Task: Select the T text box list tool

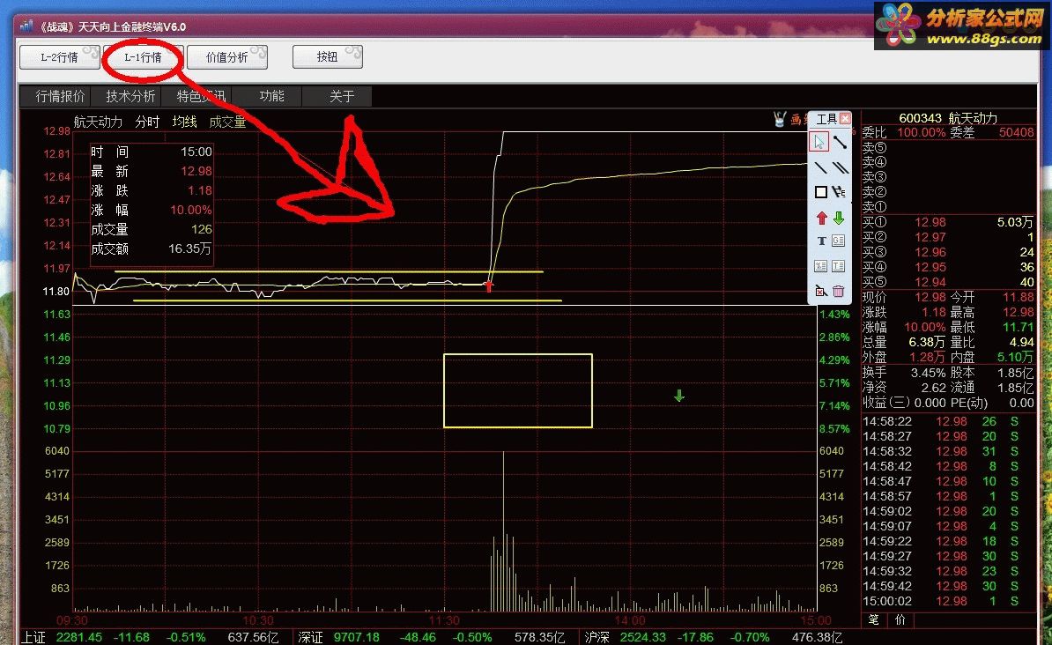Action: (x=839, y=266)
